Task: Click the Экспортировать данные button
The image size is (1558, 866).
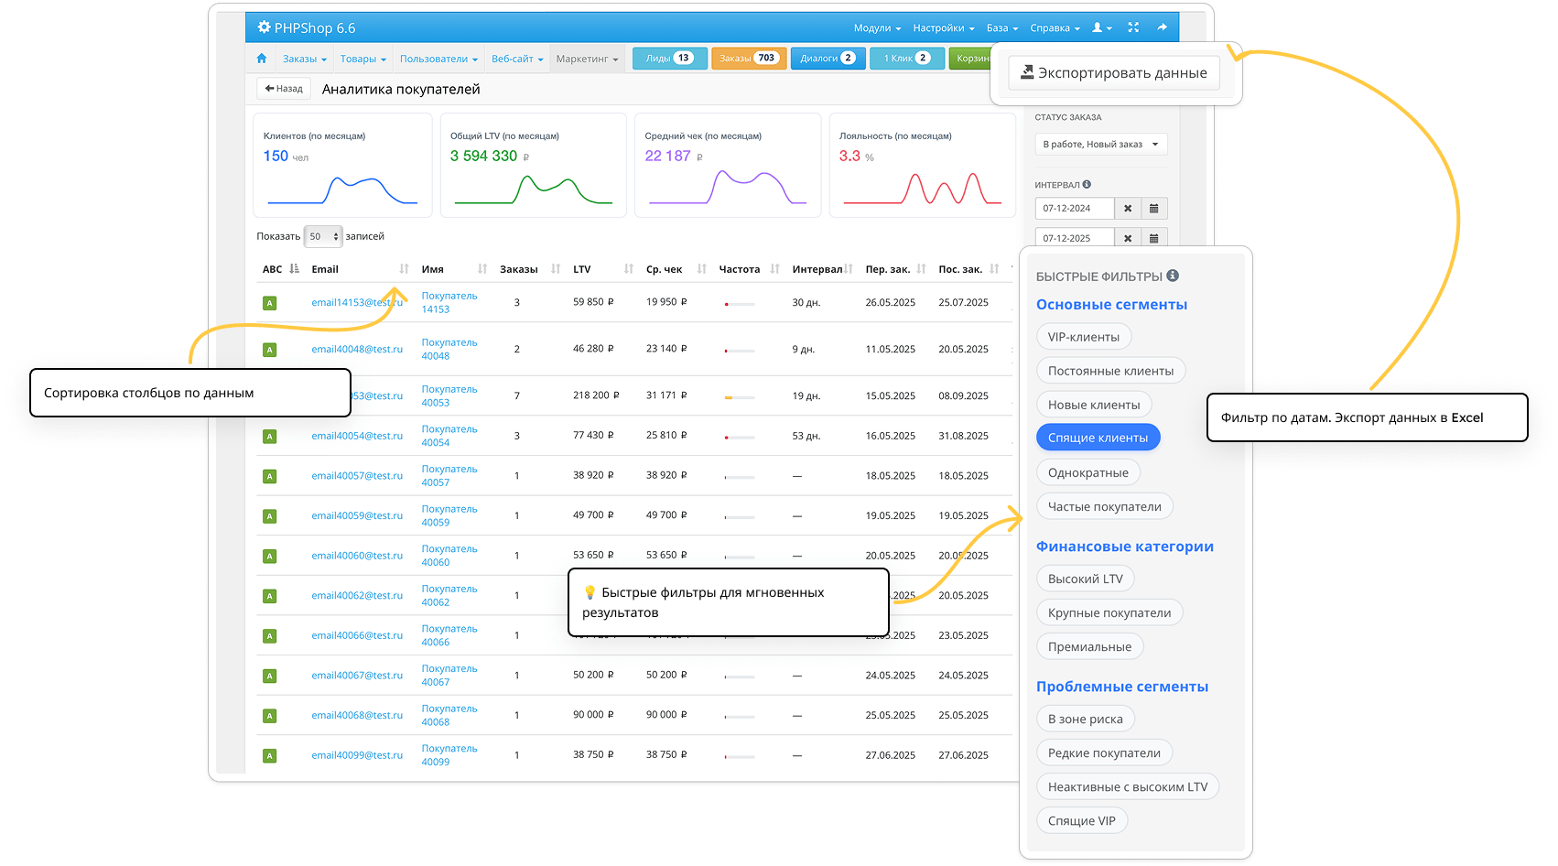Action: coord(1113,73)
